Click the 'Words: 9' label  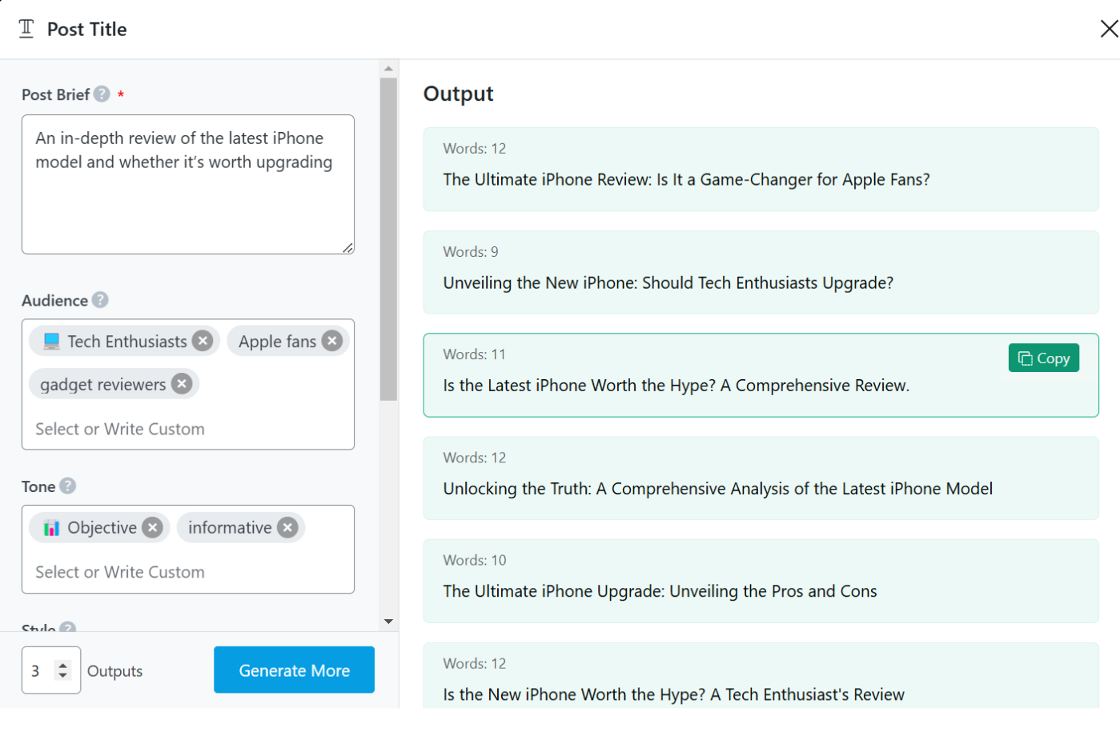(x=471, y=251)
